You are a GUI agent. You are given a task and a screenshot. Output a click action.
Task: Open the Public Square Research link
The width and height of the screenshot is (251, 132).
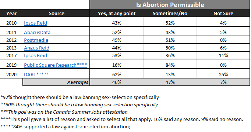coord(55,65)
